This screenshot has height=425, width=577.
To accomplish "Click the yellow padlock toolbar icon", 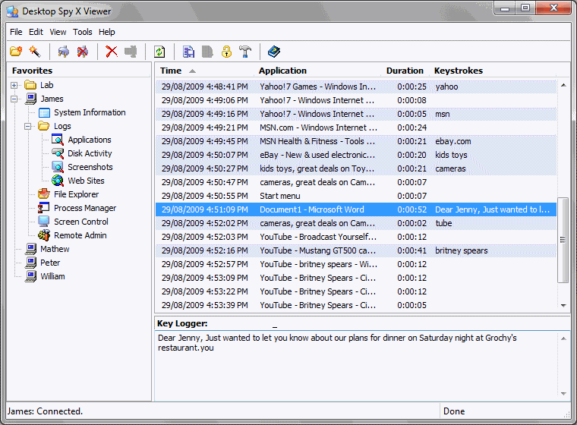I will 227,52.
